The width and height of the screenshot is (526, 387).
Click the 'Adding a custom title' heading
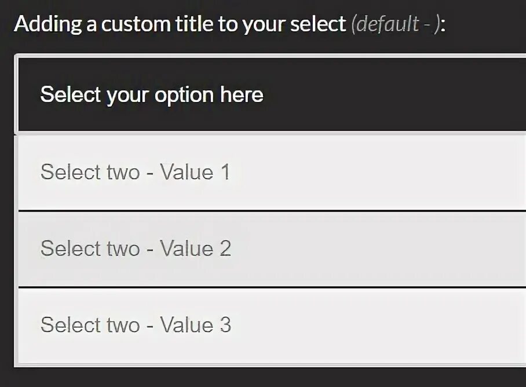tap(230, 24)
